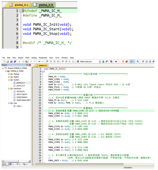Open the Peripherals menu

[x=43, y=58]
